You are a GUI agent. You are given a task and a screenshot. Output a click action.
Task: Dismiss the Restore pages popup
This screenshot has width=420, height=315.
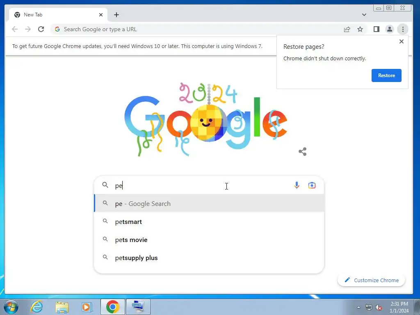click(401, 41)
